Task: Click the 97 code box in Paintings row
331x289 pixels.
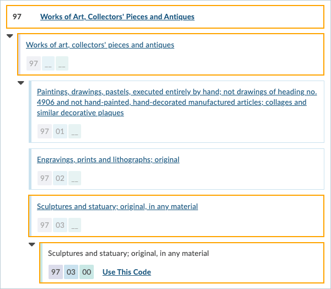Action: 45,132
